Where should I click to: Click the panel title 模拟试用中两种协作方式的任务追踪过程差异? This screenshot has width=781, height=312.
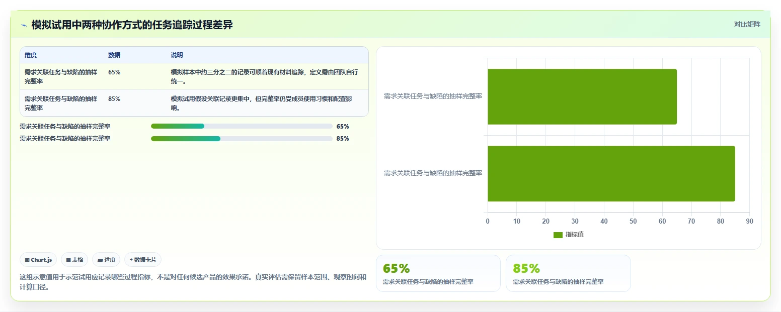132,25
